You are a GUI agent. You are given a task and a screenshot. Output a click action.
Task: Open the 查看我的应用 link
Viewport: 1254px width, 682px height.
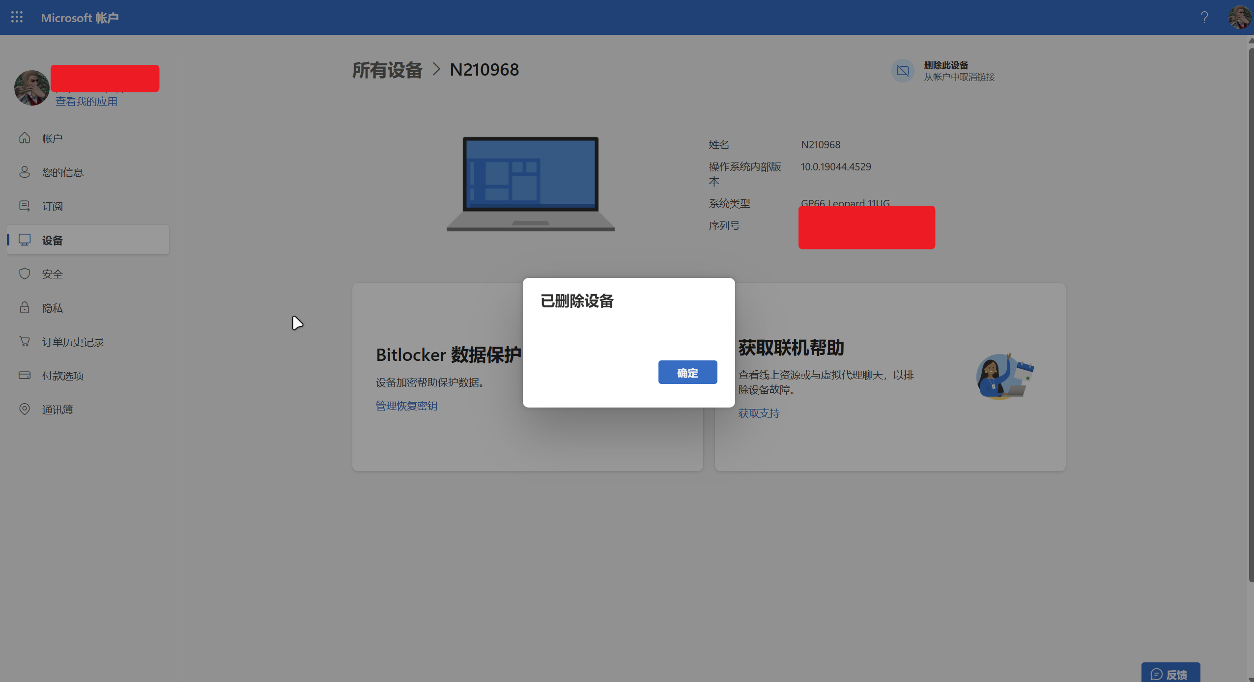(x=86, y=101)
